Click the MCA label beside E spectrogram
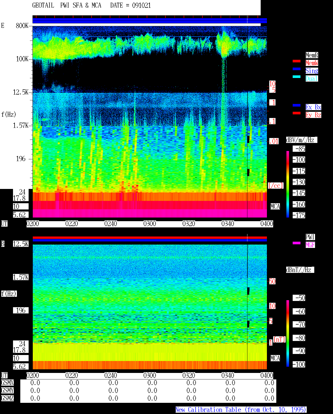333x414 pixels. point(275,207)
